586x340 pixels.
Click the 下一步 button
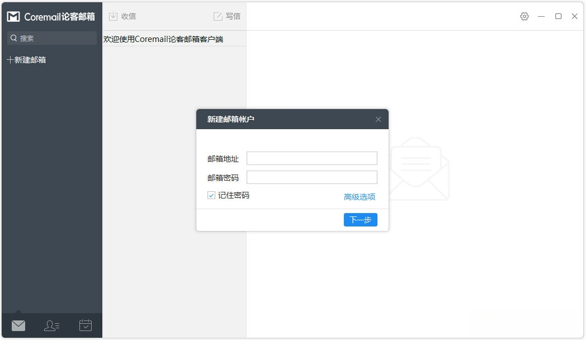pyautogui.click(x=360, y=219)
